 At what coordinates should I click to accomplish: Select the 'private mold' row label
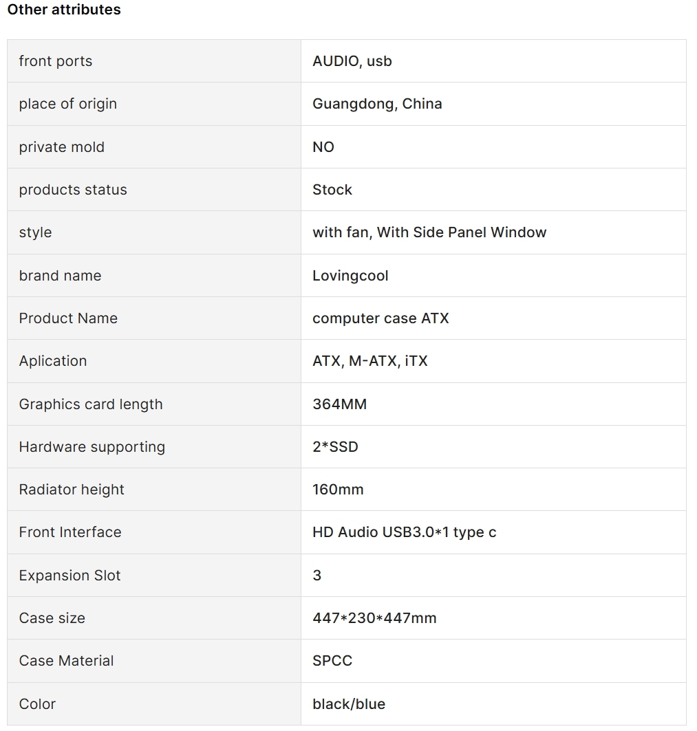[x=62, y=147]
